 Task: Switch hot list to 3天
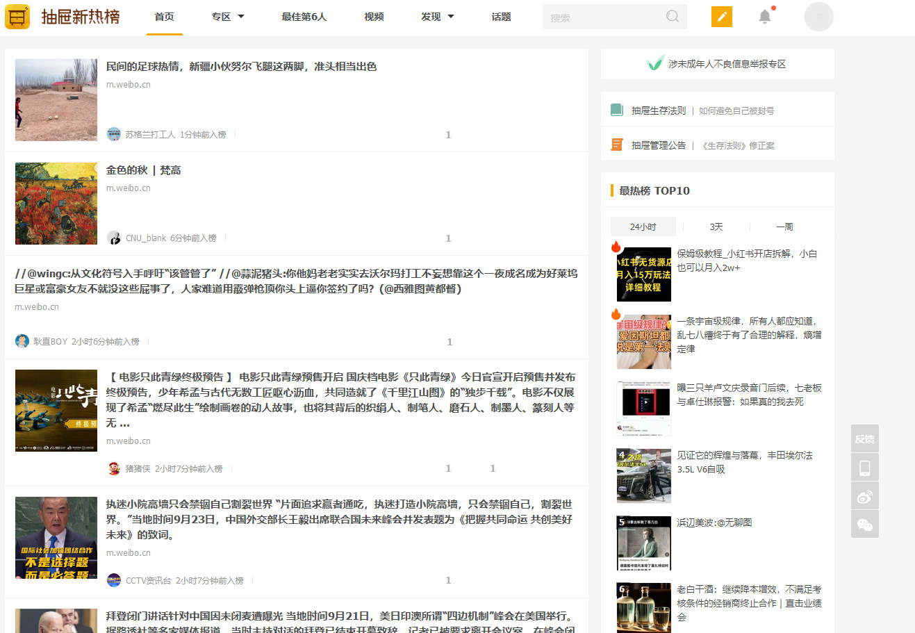(x=716, y=227)
